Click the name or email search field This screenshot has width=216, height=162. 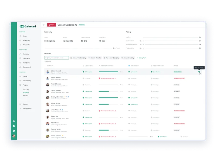(56, 58)
